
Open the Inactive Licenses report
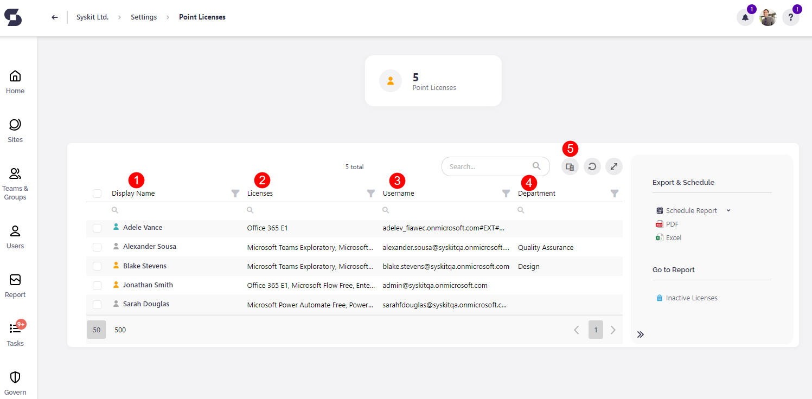[692, 297]
